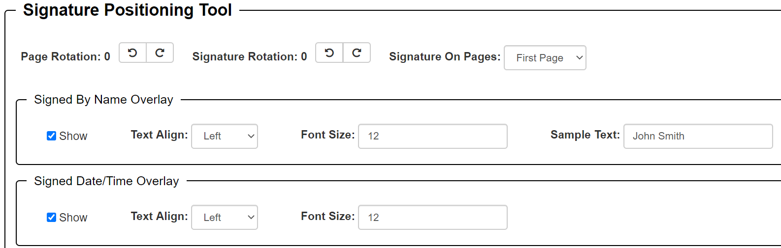
Task: Rotate the page counter-clockwise
Action: click(132, 53)
